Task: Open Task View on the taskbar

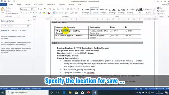Action: coord(58,93)
